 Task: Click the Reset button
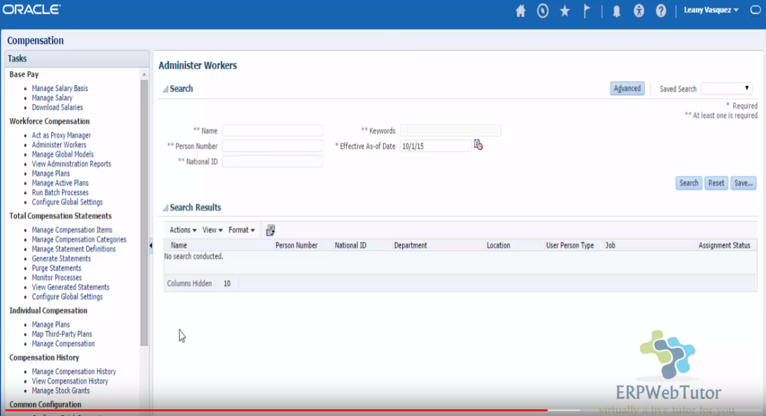pos(715,182)
